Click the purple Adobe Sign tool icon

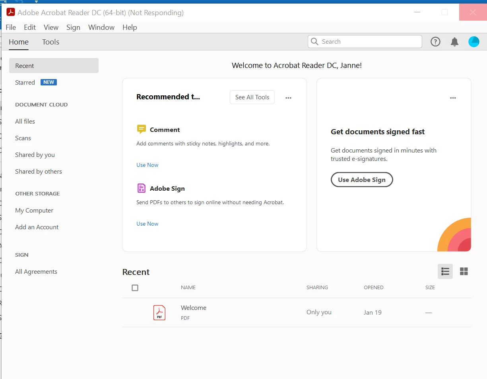[x=141, y=188]
